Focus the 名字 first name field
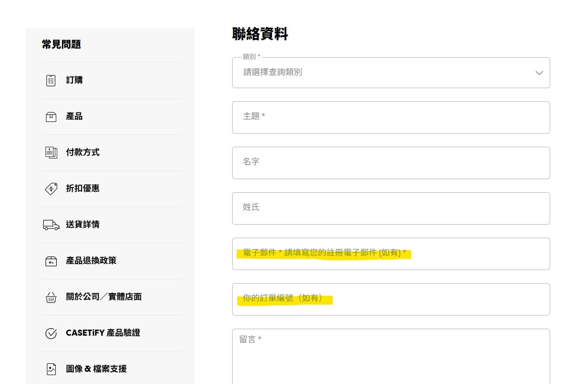 coord(391,163)
